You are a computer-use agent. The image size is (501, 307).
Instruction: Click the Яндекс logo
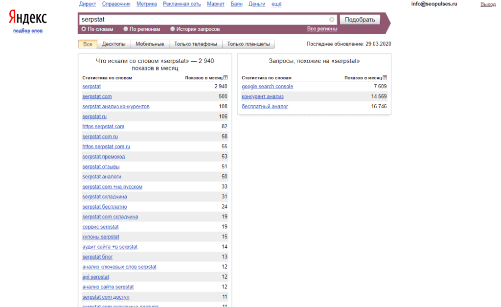point(28,17)
